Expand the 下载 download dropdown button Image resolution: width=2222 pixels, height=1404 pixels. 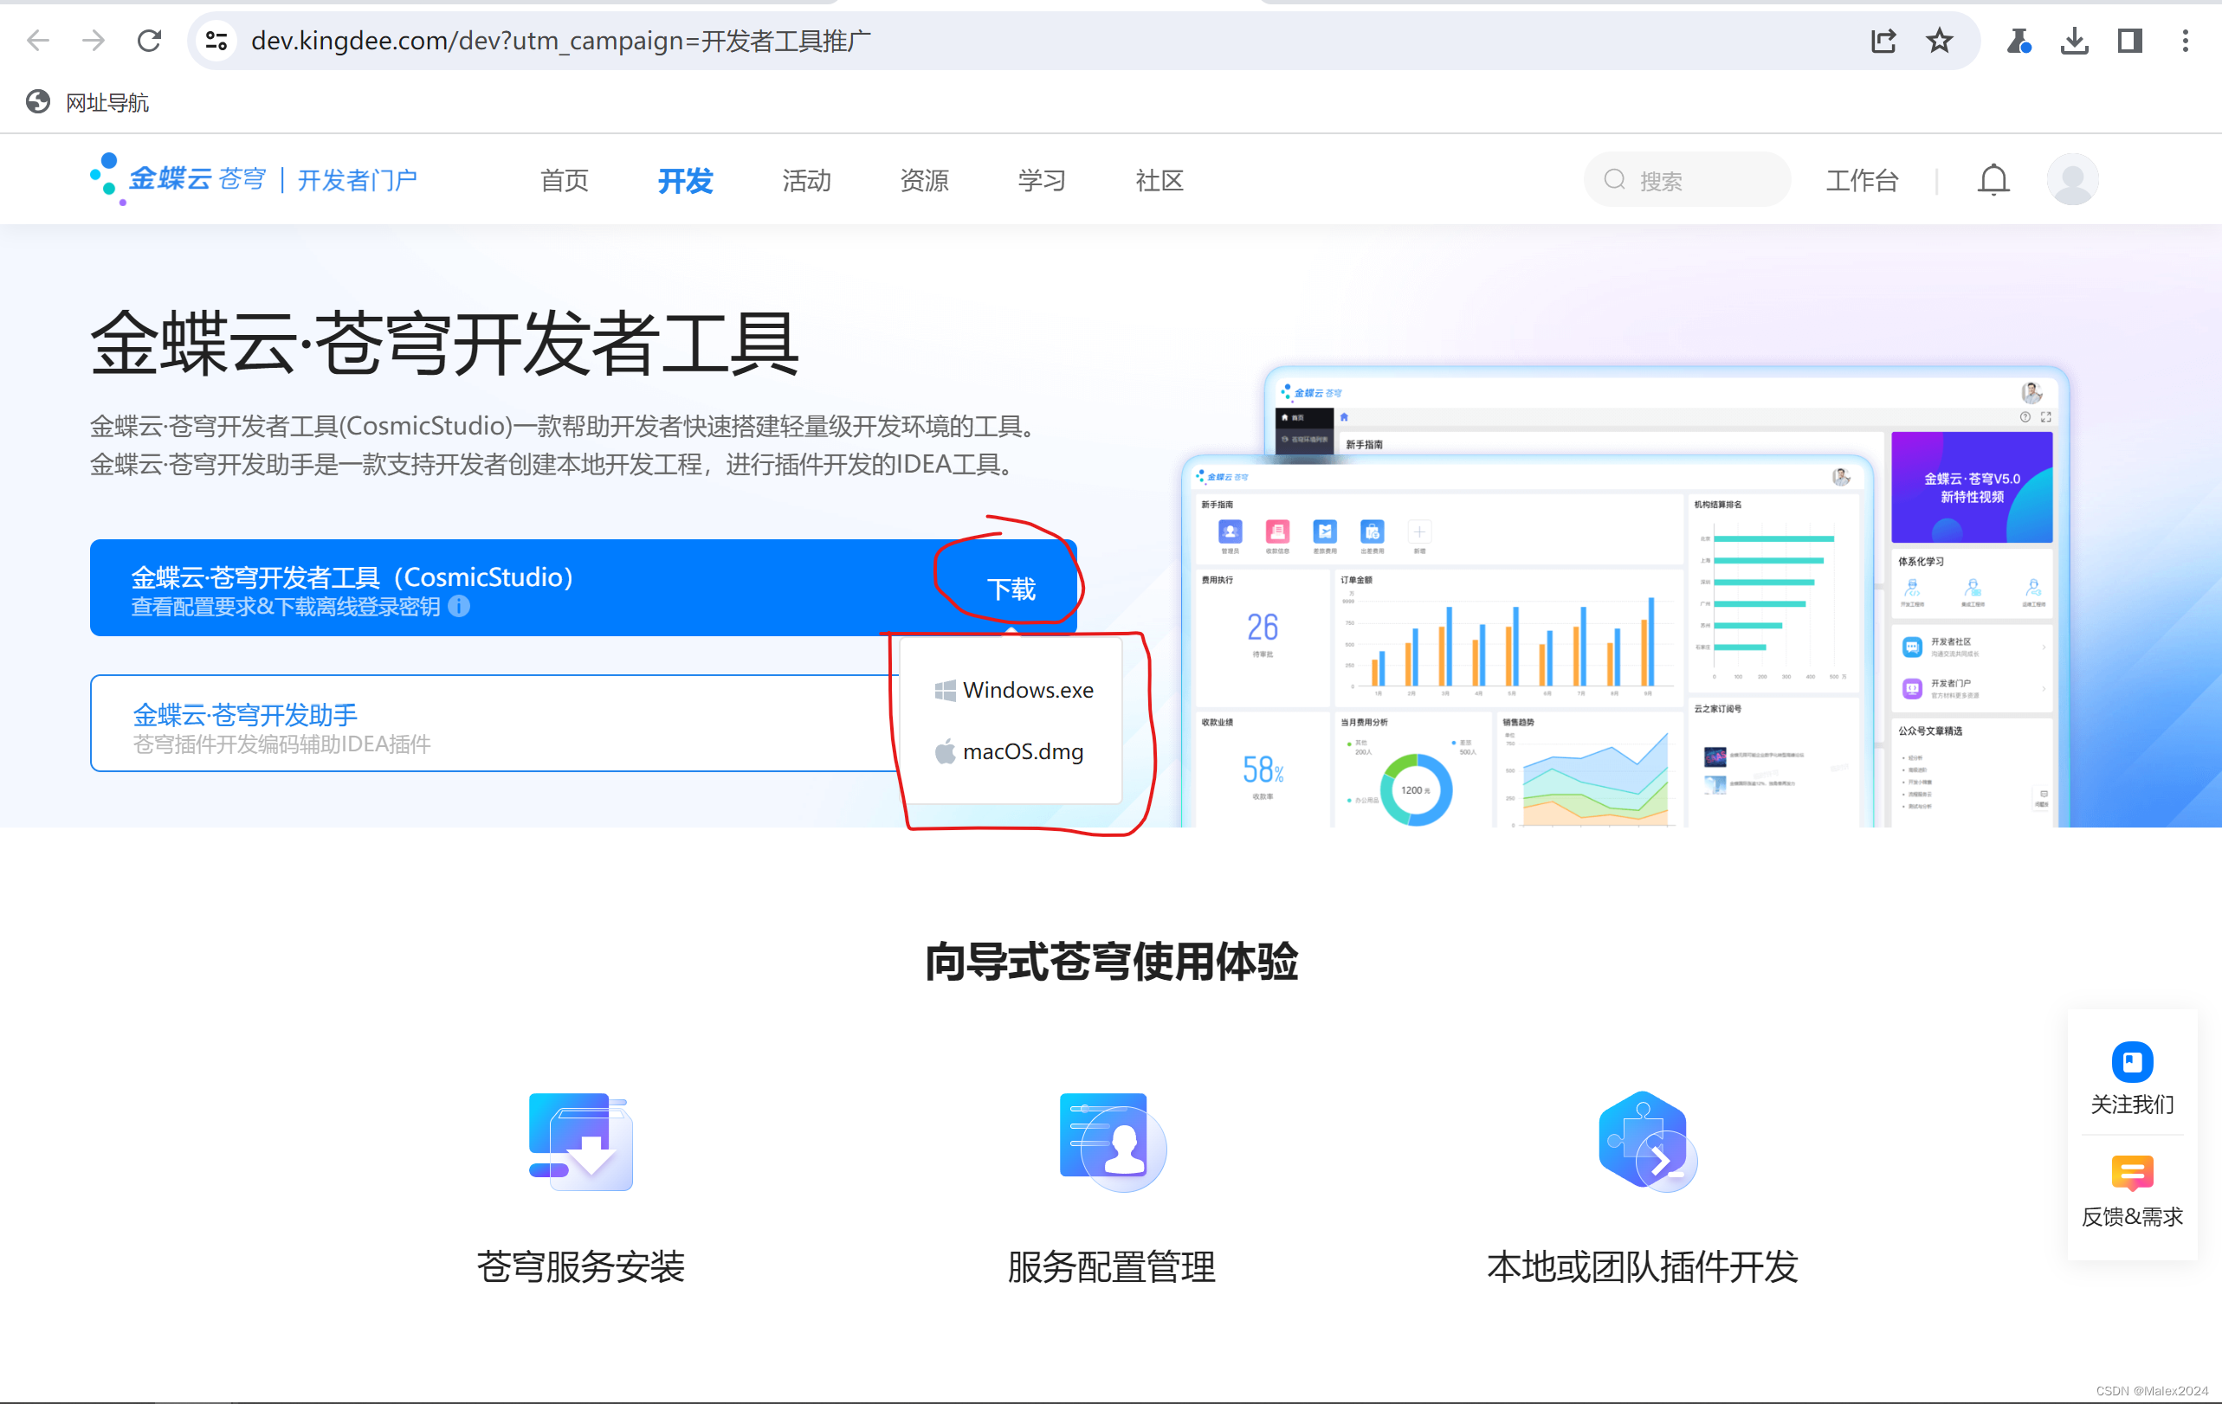click(1011, 589)
